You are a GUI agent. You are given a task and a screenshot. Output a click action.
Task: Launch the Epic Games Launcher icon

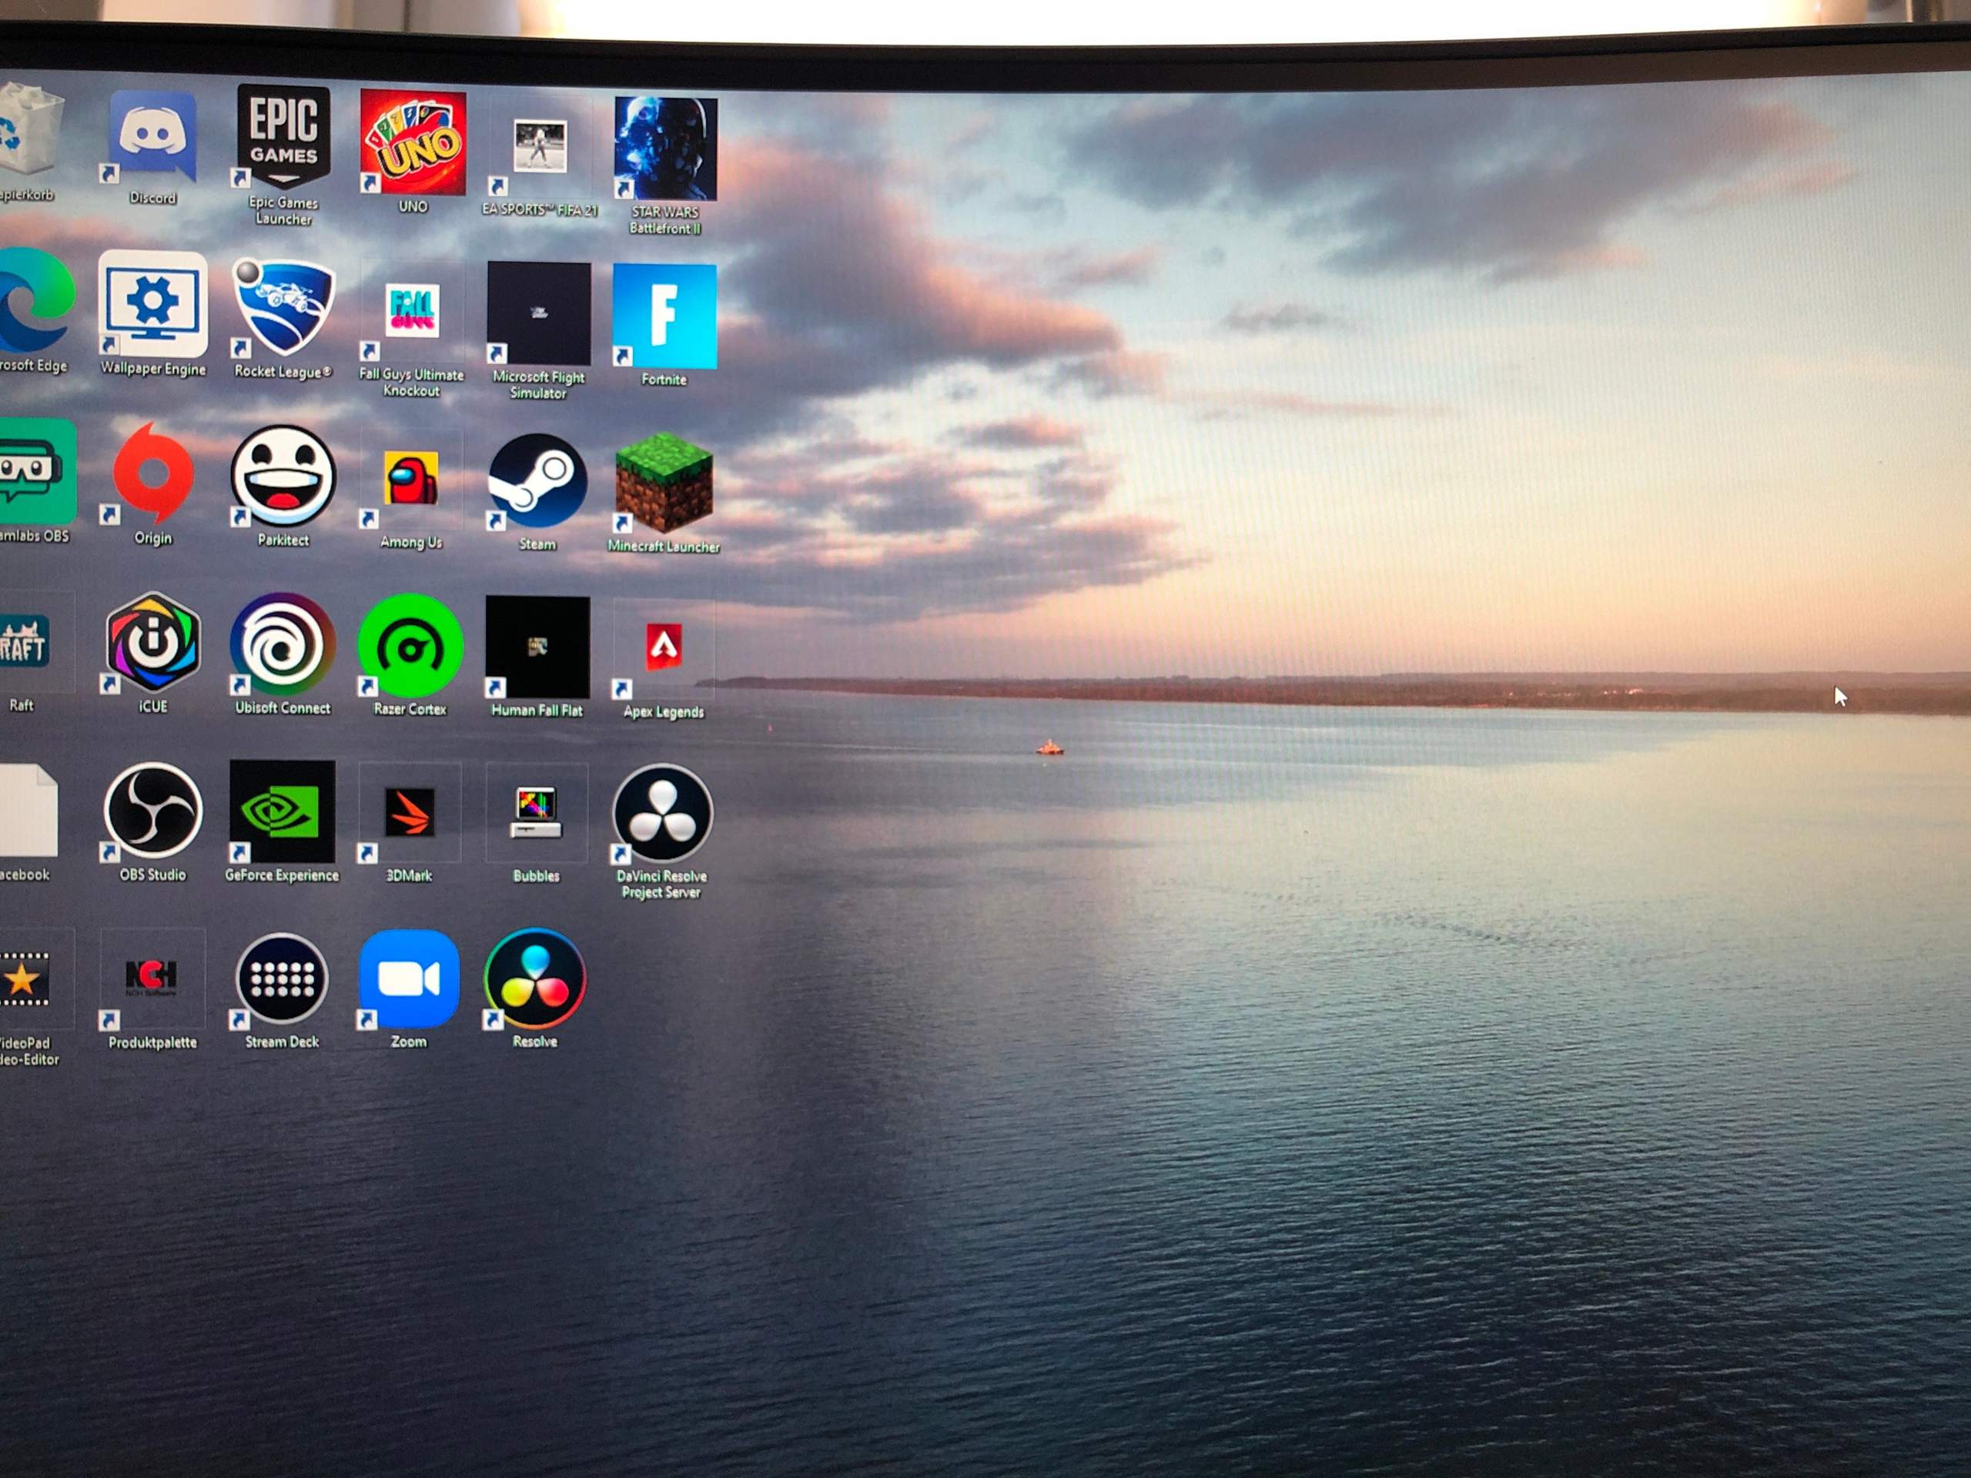[x=283, y=135]
